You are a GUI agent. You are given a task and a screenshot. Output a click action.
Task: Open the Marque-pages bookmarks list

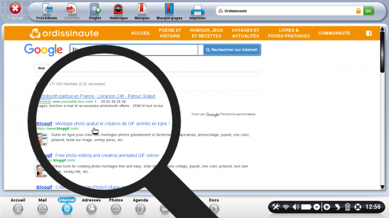[x=169, y=11]
